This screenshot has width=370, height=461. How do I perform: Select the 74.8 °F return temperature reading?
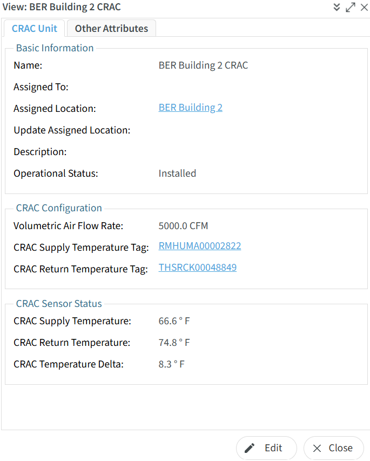coord(174,343)
